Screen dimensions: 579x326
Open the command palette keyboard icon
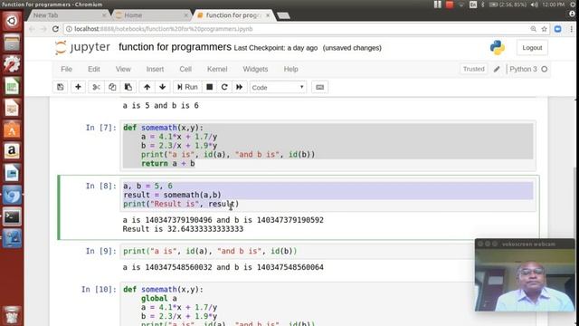319,87
